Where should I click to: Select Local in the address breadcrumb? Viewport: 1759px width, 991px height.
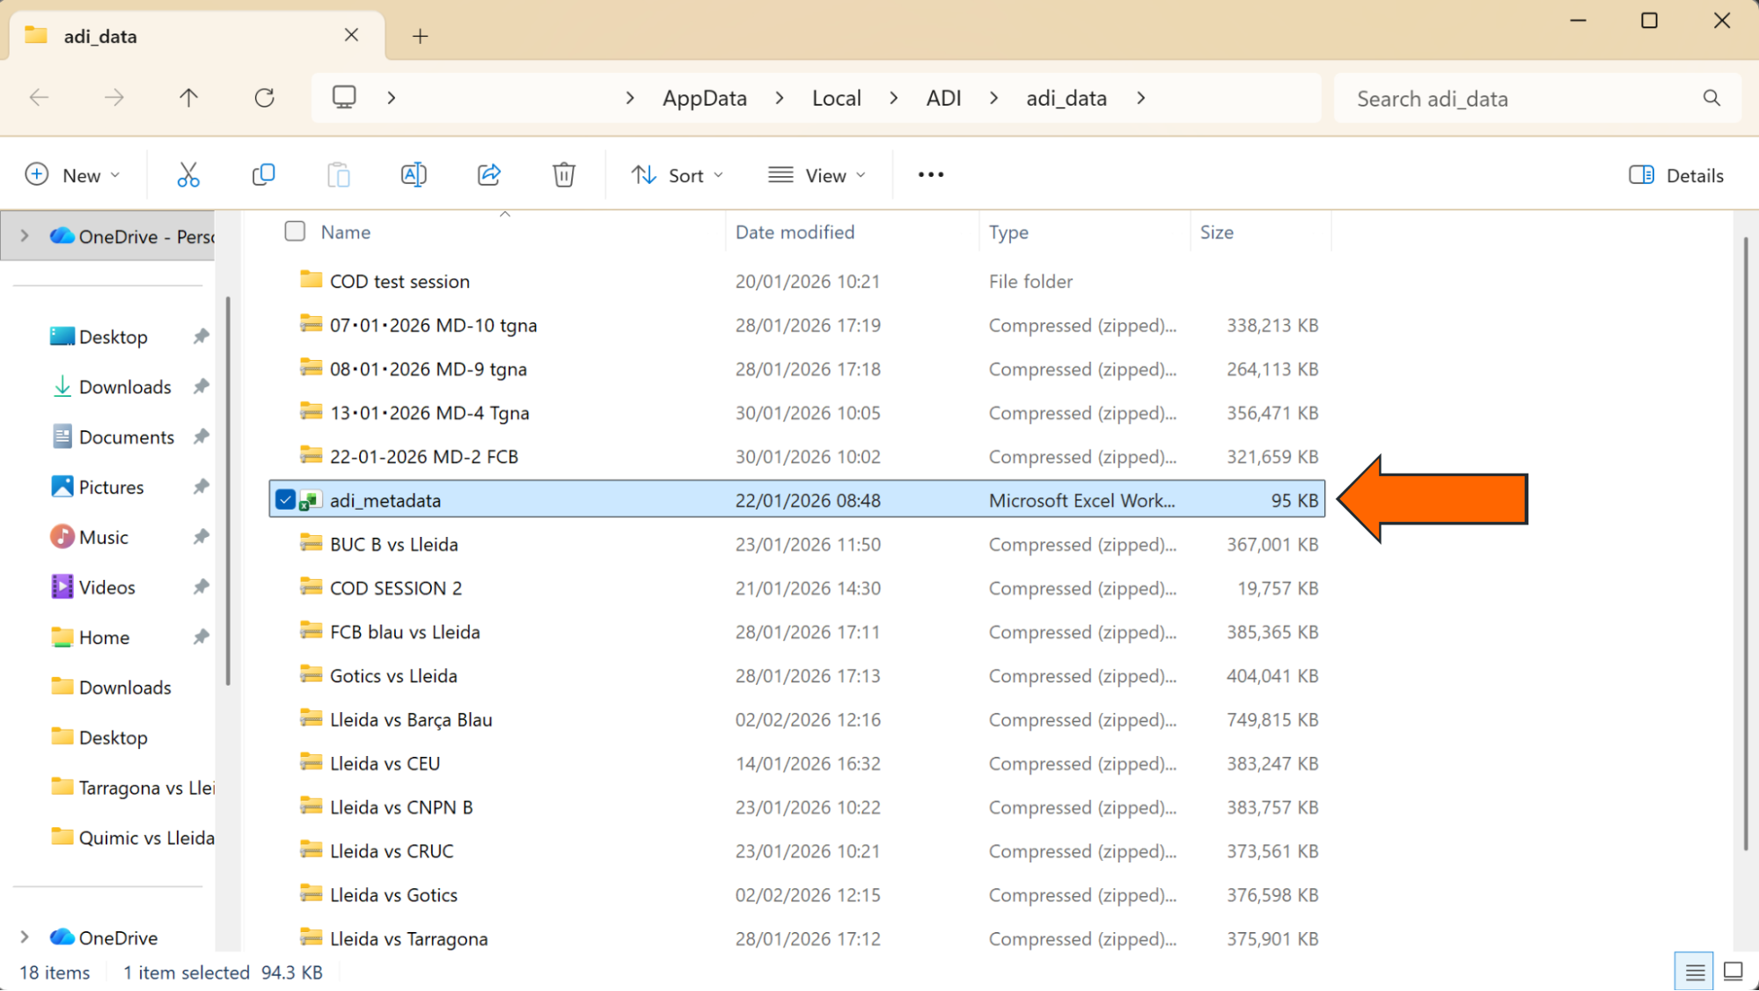point(837,98)
